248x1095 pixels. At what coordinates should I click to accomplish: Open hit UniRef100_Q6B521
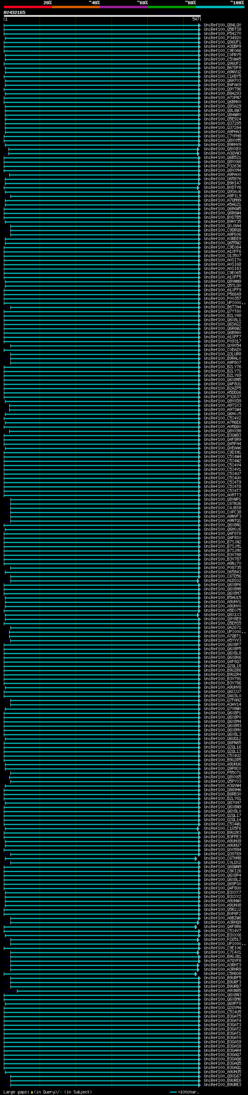tap(222, 157)
